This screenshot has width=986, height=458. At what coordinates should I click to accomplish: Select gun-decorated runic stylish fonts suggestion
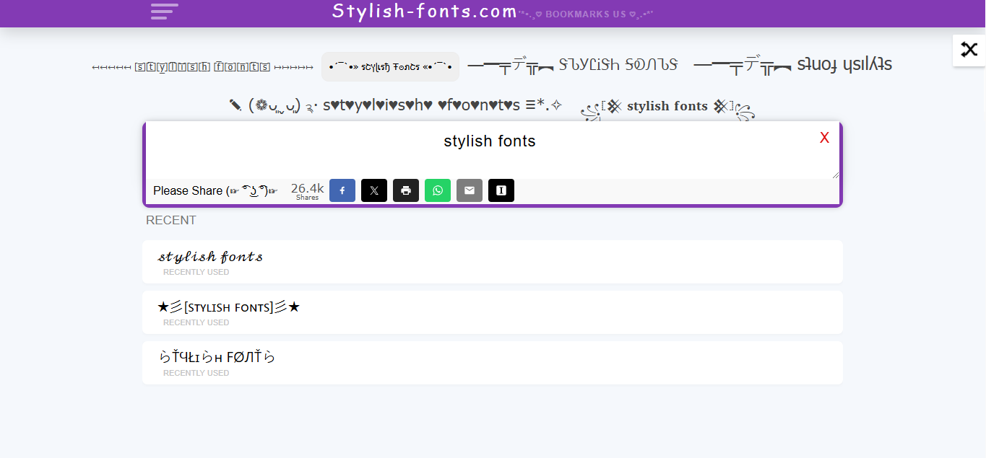click(573, 65)
